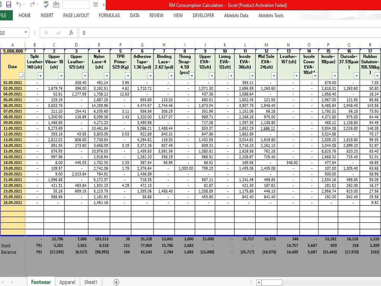Open filter dropdown for Mid Sole EVA-24 column
This screenshot has height=286, width=381.
click(274, 76)
